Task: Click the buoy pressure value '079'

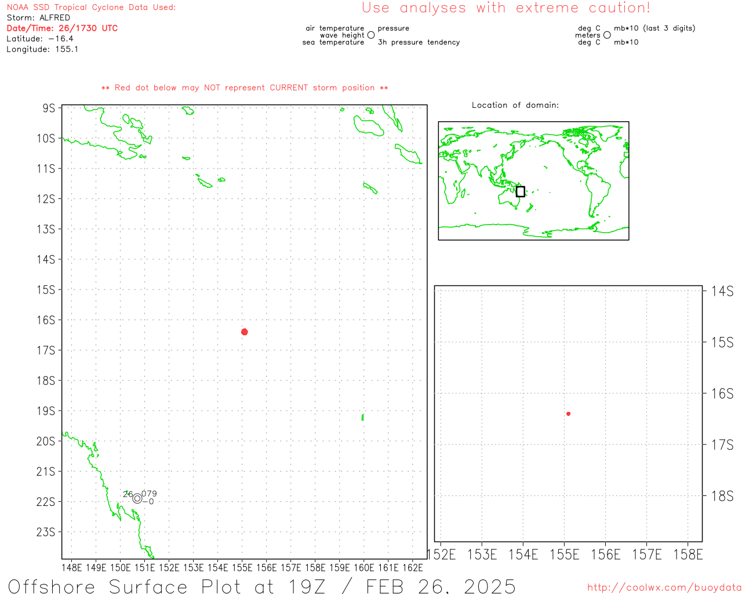Action: pyautogui.click(x=149, y=494)
